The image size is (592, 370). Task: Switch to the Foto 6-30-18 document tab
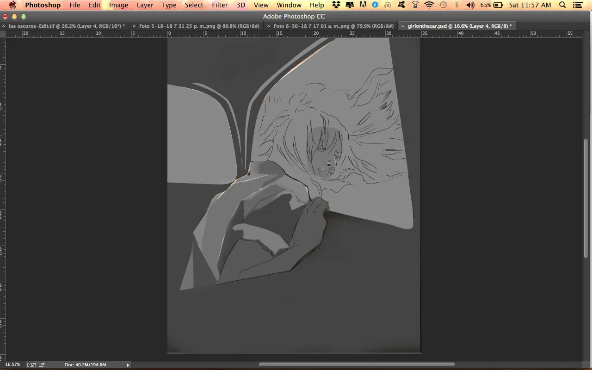point(333,26)
